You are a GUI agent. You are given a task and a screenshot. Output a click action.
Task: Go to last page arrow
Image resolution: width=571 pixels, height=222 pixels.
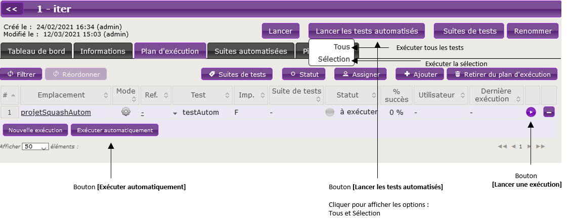tap(541, 146)
